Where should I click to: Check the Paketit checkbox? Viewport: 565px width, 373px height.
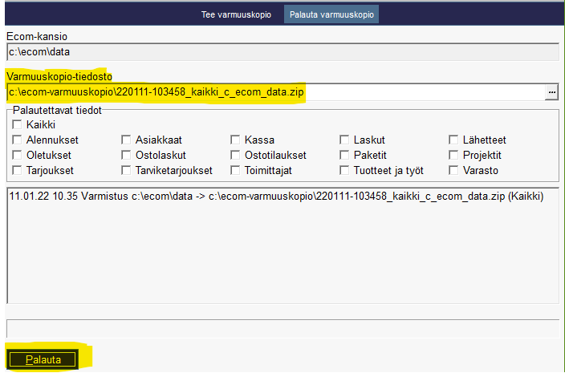[x=344, y=155]
